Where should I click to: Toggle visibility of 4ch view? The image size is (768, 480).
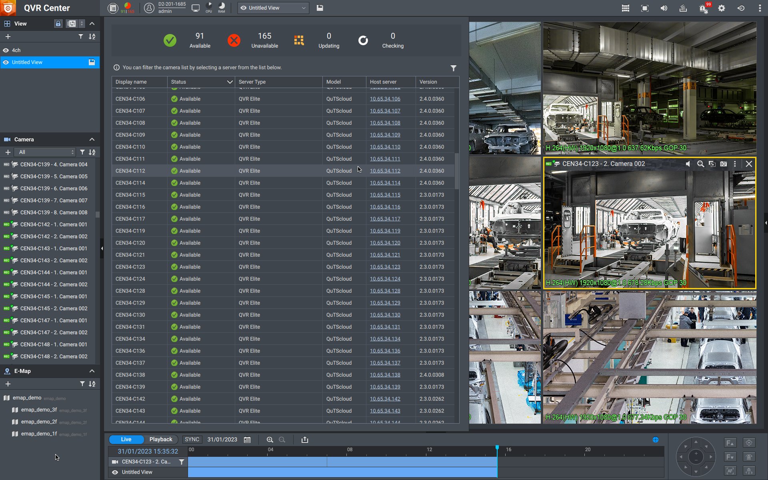click(6, 50)
